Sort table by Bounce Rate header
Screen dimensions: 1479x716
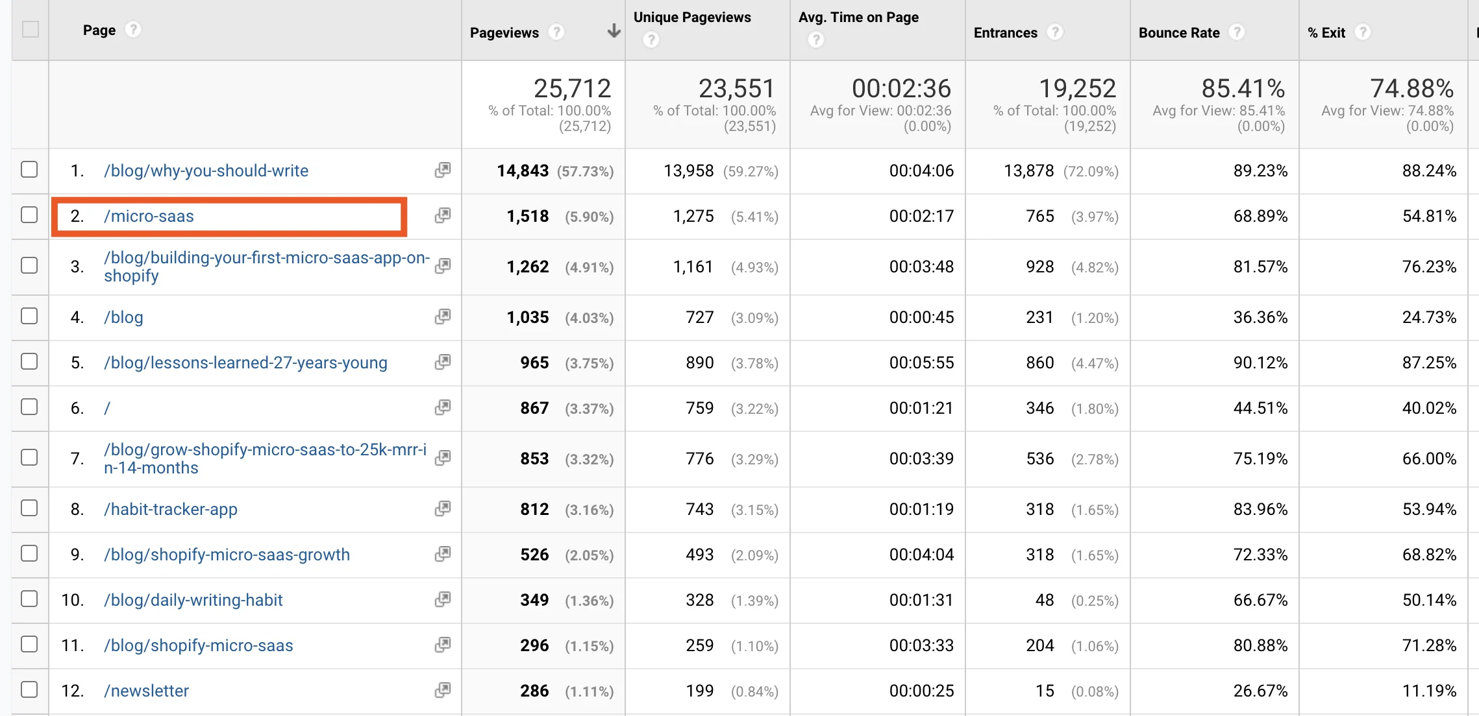tap(1179, 32)
